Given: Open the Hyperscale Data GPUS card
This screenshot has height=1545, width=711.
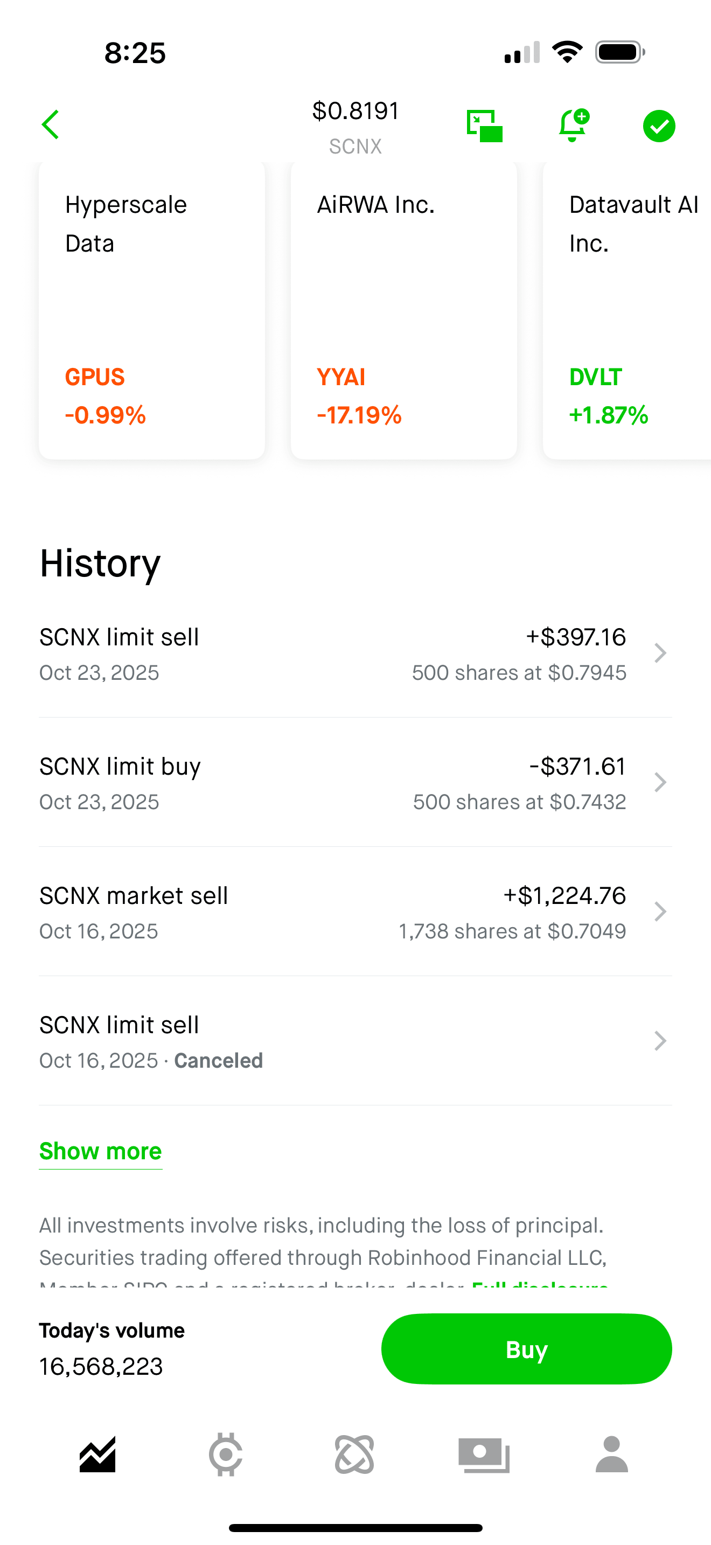Looking at the screenshot, I should coord(152,310).
